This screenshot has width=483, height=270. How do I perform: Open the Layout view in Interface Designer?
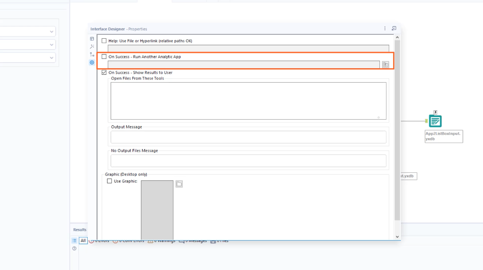(92, 39)
